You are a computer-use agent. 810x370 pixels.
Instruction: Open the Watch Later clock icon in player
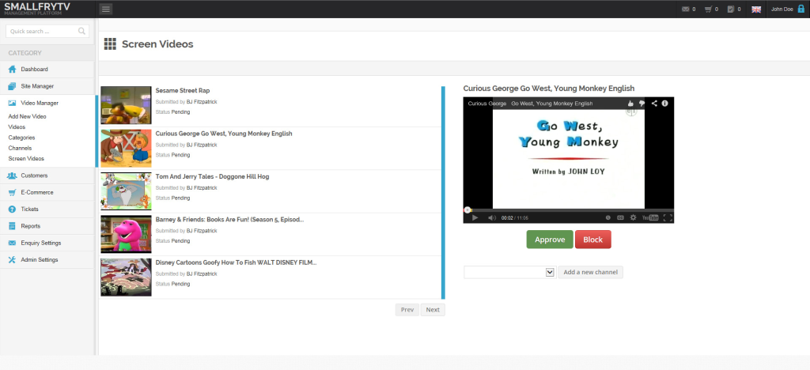point(608,217)
